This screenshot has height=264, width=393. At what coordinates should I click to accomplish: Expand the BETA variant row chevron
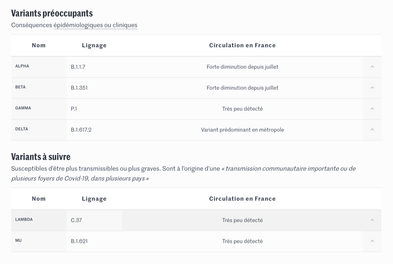(x=372, y=88)
